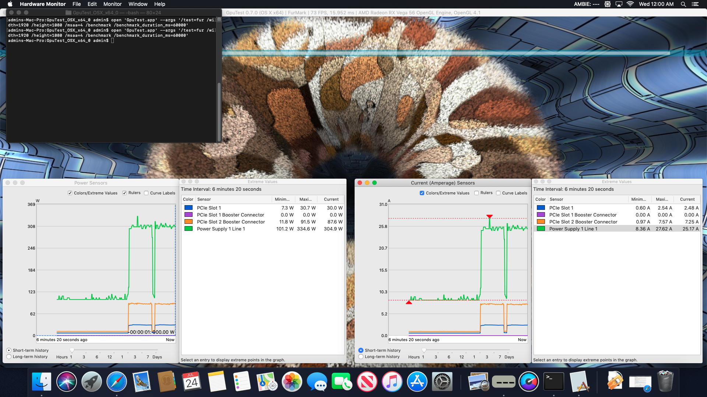Viewport: 707px width, 397px height.
Task: Click the Terminal command prompt line
Action: (61, 40)
